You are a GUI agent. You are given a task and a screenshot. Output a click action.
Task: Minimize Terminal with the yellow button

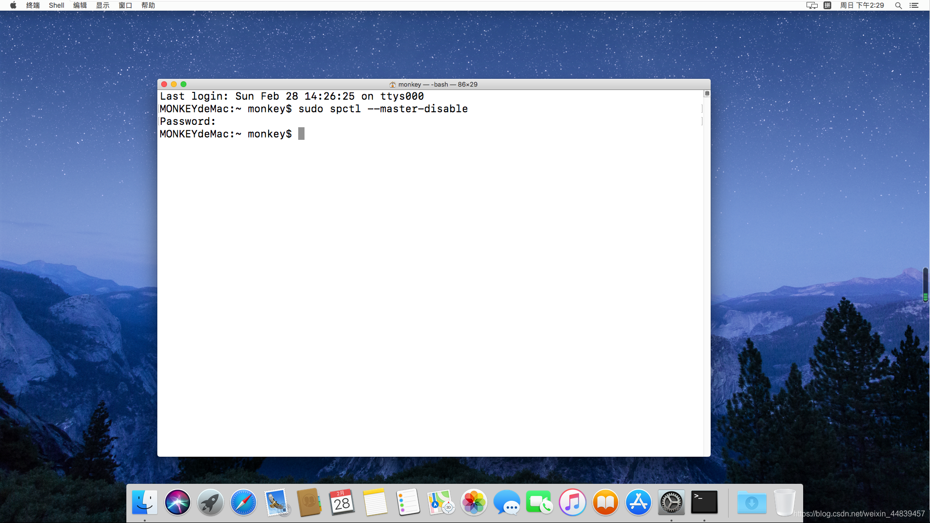(174, 84)
